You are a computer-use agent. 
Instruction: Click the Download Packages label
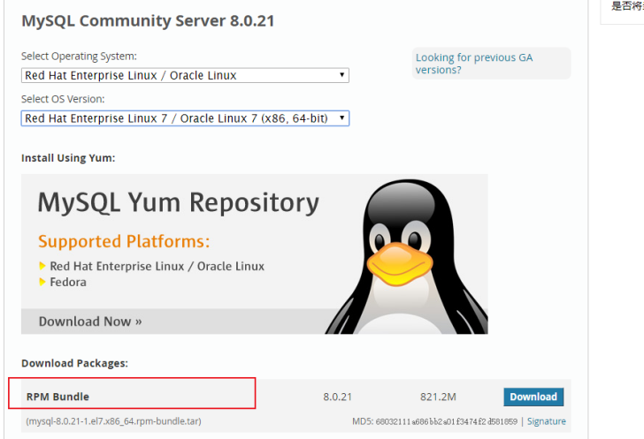pyautogui.click(x=74, y=363)
